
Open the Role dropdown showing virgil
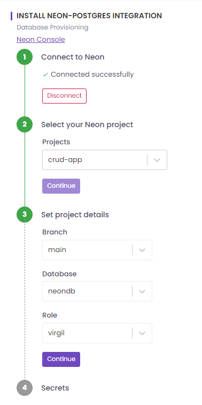pyautogui.click(x=97, y=333)
